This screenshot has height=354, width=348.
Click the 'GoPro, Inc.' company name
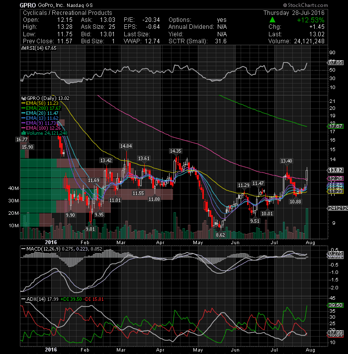point(52,5)
